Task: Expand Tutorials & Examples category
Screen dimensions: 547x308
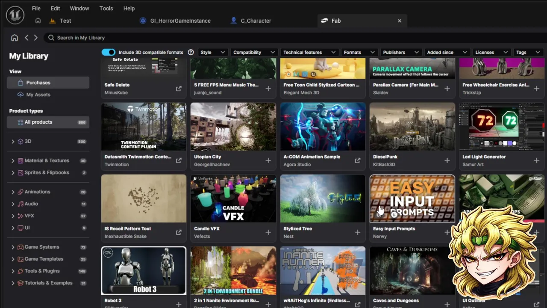Action: (13, 283)
